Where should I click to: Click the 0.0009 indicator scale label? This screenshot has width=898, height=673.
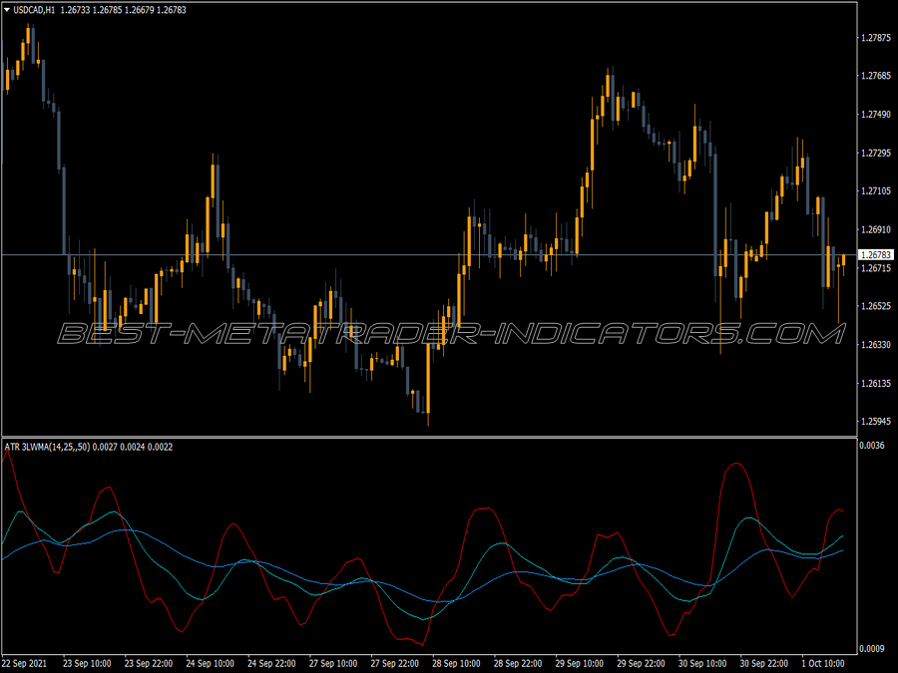click(x=872, y=648)
